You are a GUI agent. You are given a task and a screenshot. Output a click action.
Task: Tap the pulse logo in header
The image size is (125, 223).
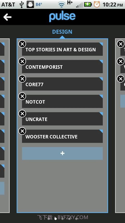click(62, 17)
